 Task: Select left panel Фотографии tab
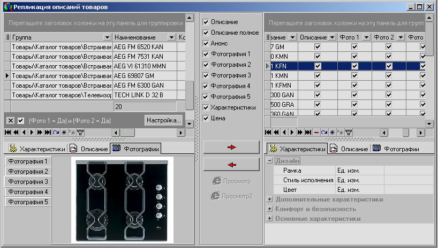(136, 149)
